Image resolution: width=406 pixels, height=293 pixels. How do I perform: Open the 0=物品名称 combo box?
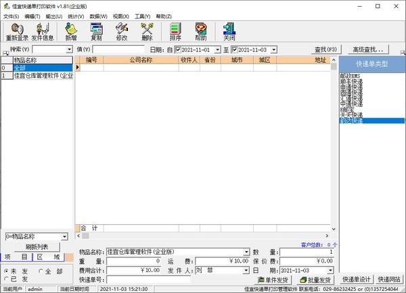click(64, 236)
